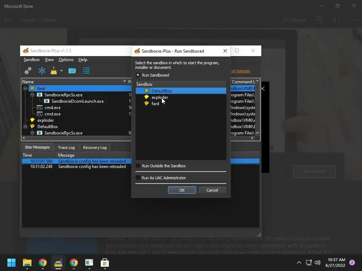The height and width of the screenshot is (271, 362).
Task: Switch to Trace Log tab
Action: pos(66,147)
